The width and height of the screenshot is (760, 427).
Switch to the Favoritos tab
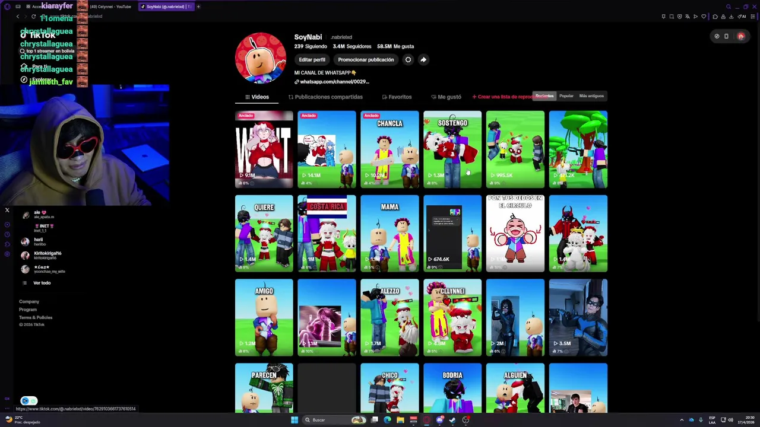coord(397,97)
